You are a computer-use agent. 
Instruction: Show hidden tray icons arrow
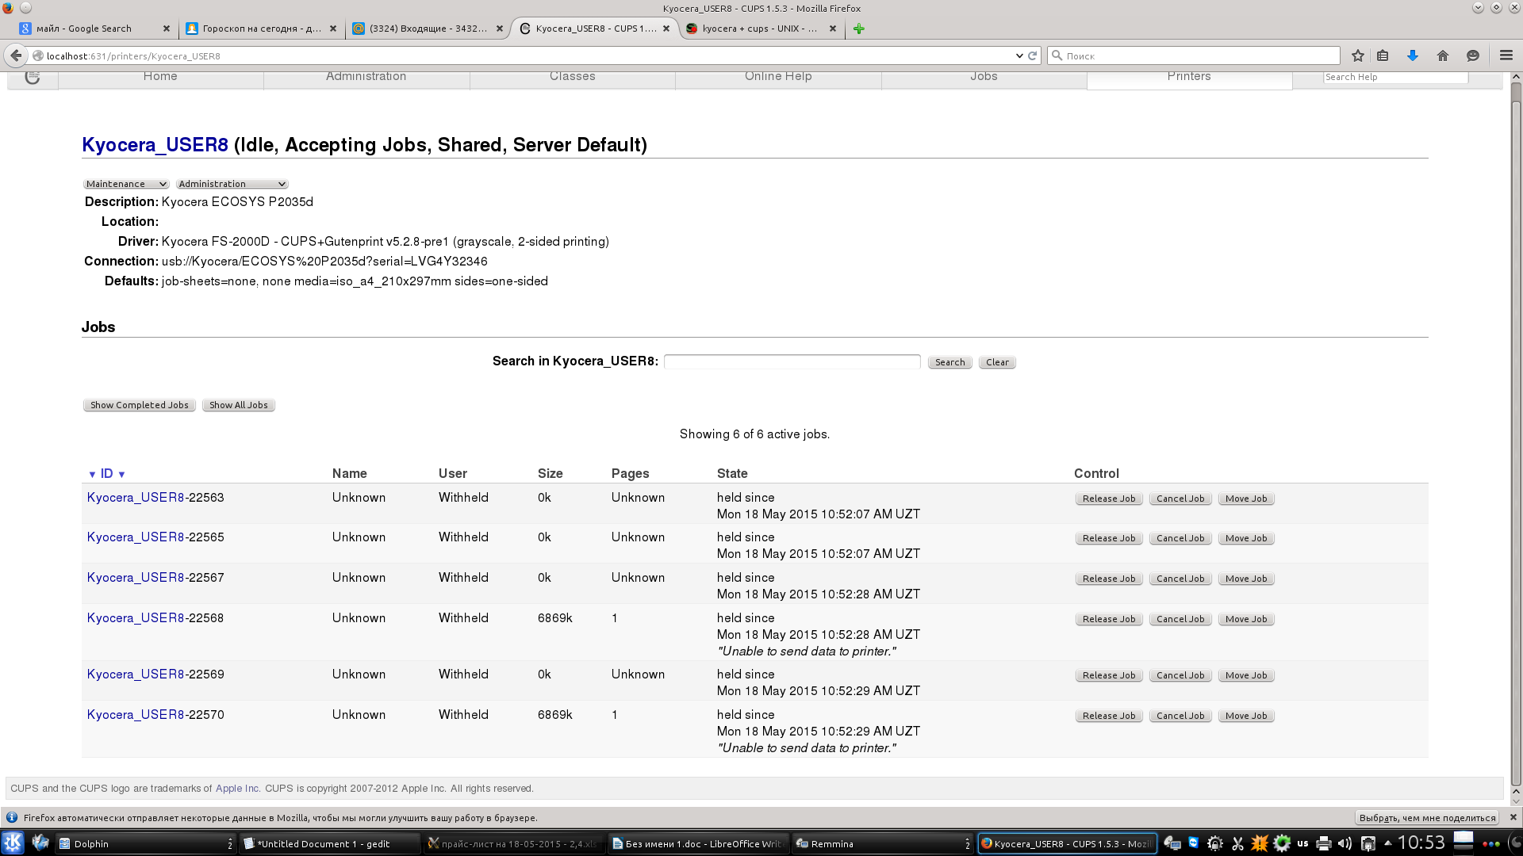(x=1387, y=843)
